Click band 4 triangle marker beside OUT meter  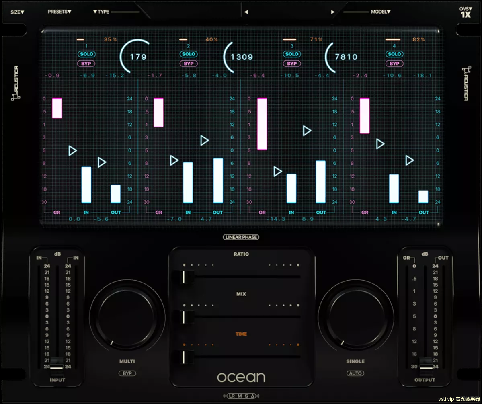tap(409, 160)
